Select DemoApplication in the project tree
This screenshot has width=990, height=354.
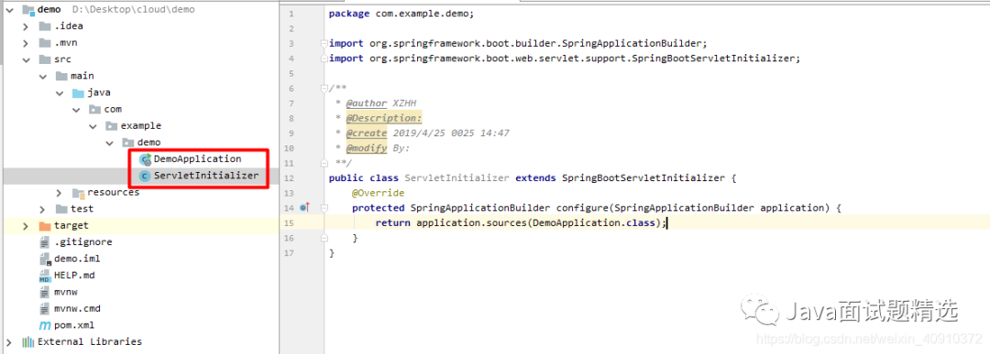pos(197,159)
